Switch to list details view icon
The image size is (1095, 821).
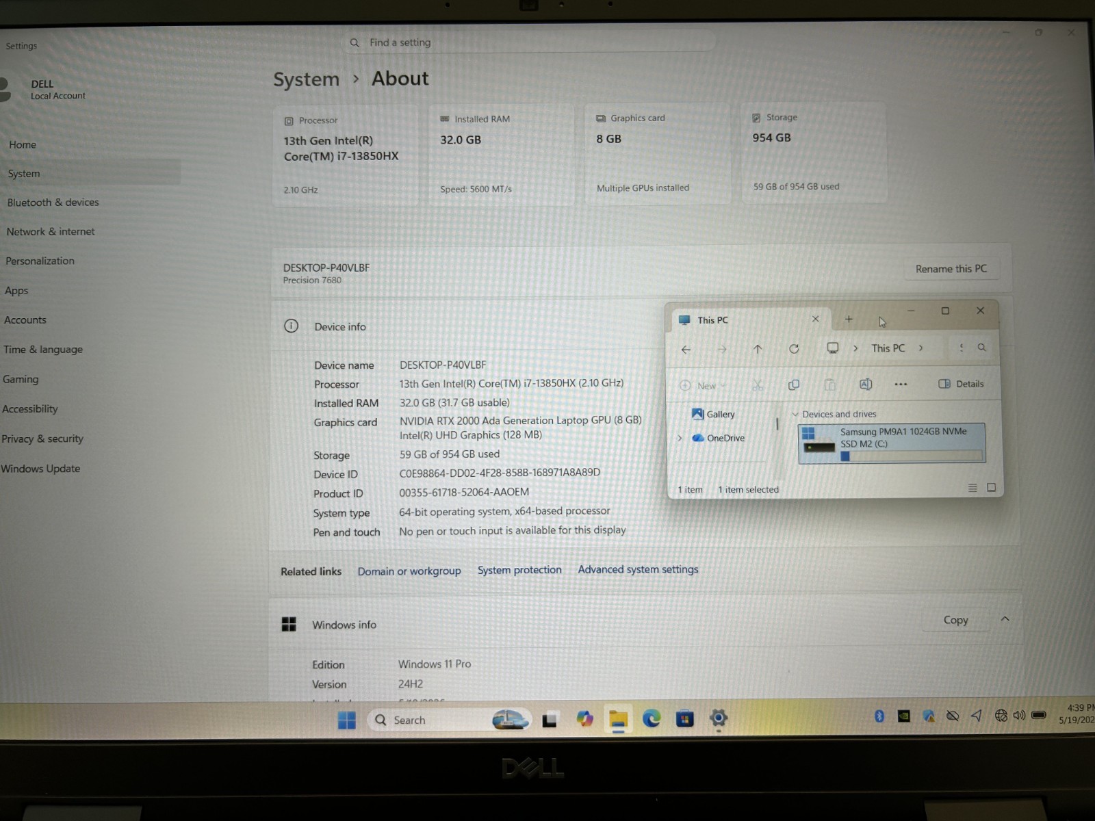pos(972,488)
